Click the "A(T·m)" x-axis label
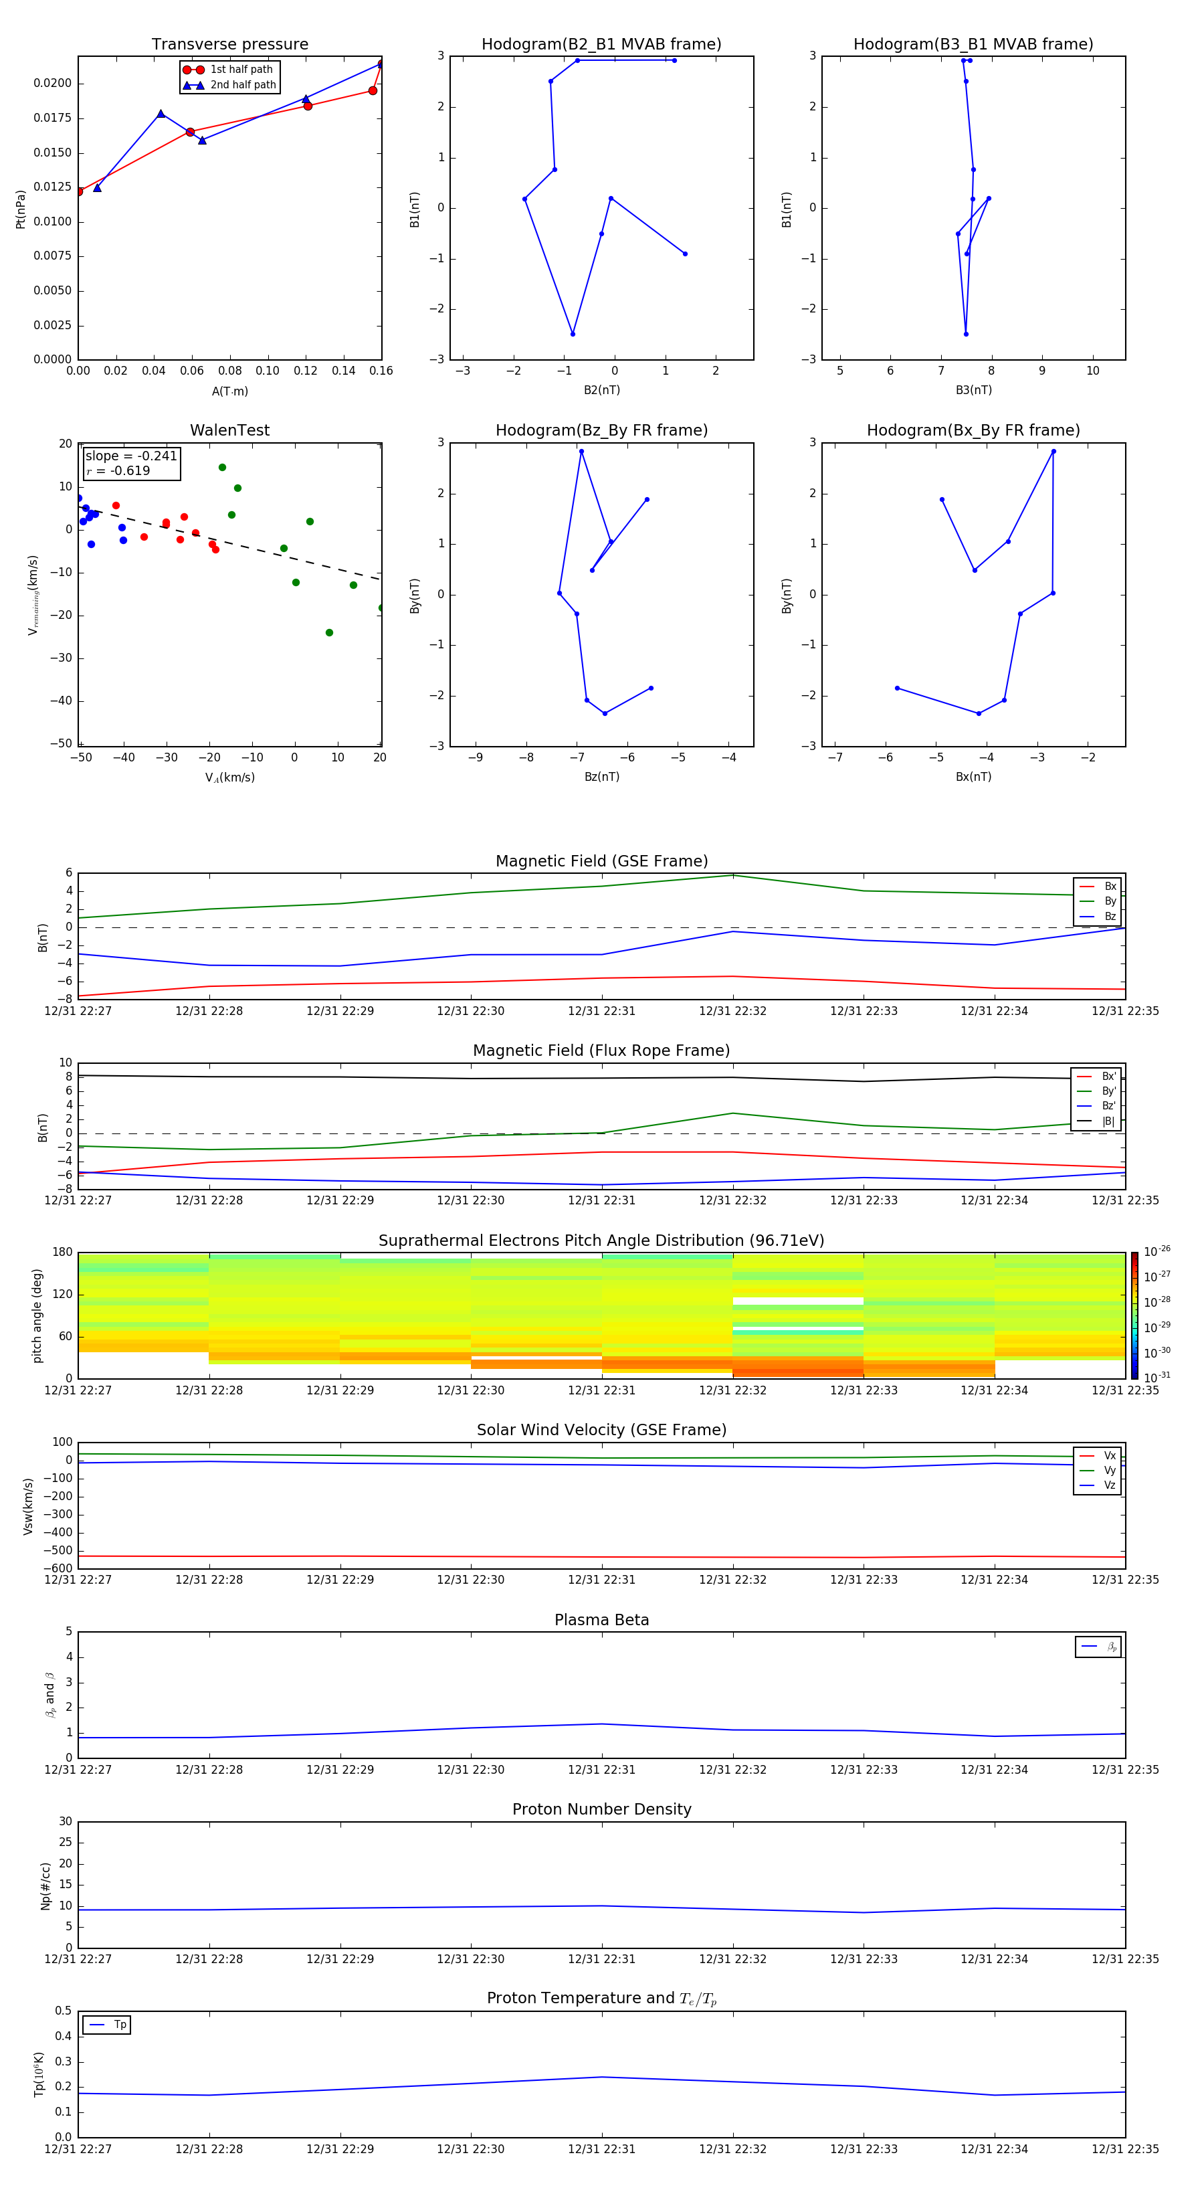Viewport: 1204px width, 2208px height. click(x=229, y=391)
